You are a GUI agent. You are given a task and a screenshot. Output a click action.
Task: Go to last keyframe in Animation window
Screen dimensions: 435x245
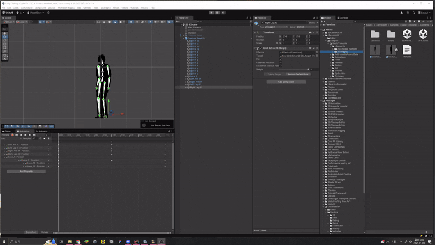(x=34, y=135)
